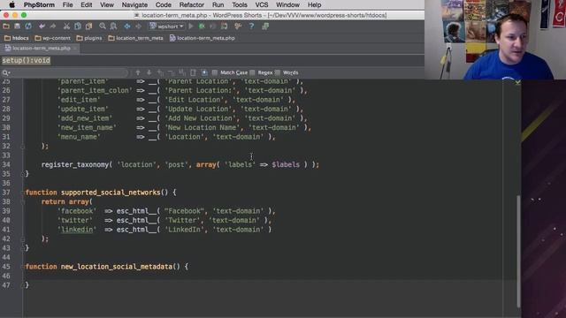Click the Synchronize toolbar icon

(x=28, y=26)
